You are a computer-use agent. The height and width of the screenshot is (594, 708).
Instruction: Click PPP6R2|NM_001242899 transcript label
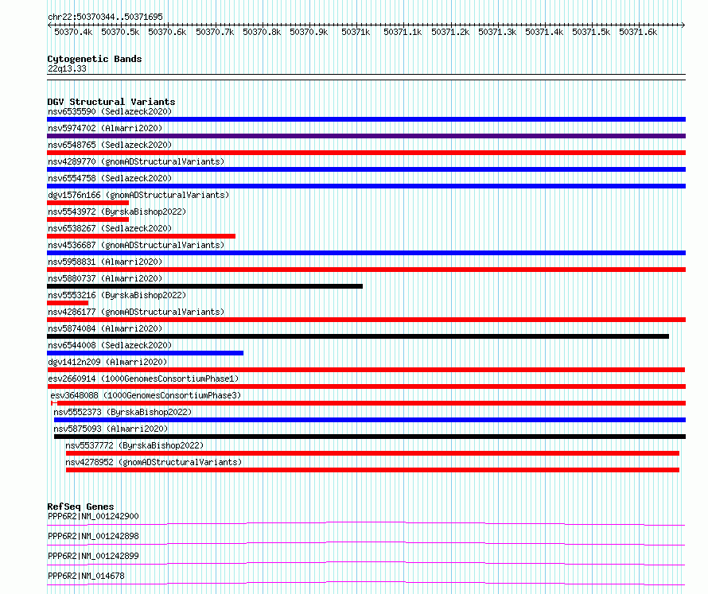(x=93, y=556)
